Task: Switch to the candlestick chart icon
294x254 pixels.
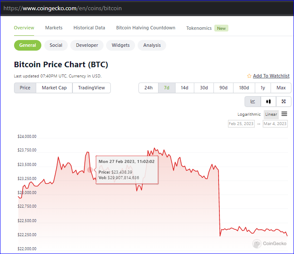Action: point(268,101)
